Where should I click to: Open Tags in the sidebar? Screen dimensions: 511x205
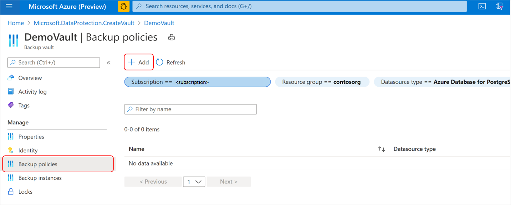24,106
